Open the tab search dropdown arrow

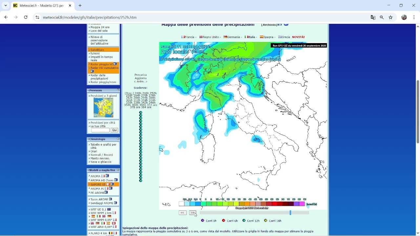pos(6,6)
